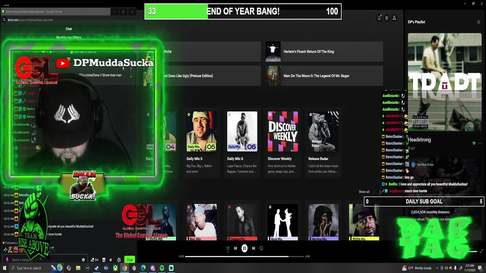Toggle Spotify repeat mode
This screenshot has width=486, height=273.
click(x=261, y=248)
